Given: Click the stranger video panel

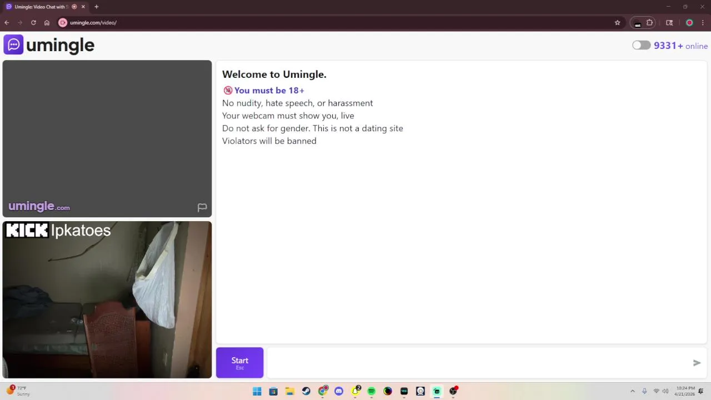Looking at the screenshot, I should tap(107, 138).
